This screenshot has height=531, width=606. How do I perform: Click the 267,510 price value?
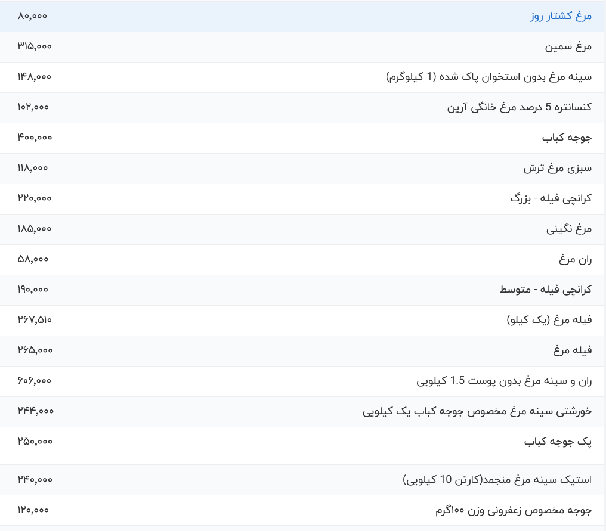(35, 320)
